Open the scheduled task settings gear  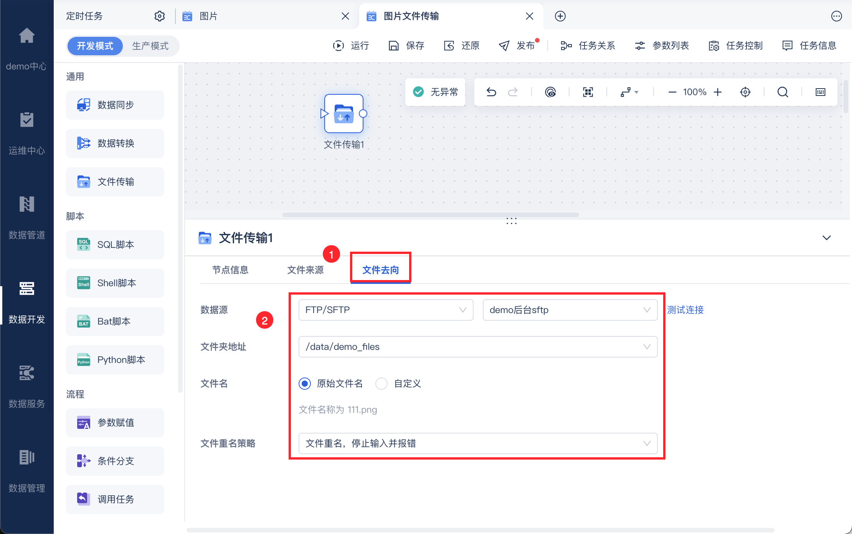pyautogui.click(x=160, y=16)
